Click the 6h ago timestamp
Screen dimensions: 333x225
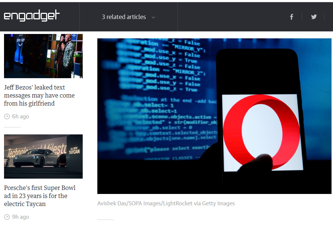point(20,117)
